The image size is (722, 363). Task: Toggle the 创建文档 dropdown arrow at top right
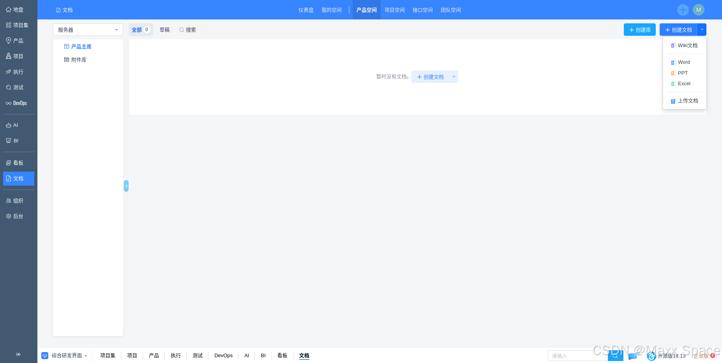coord(702,30)
